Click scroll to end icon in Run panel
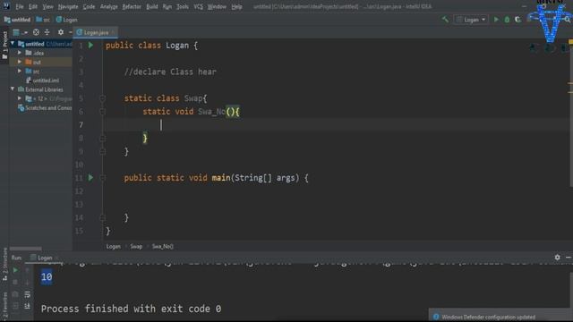 (x=27, y=306)
